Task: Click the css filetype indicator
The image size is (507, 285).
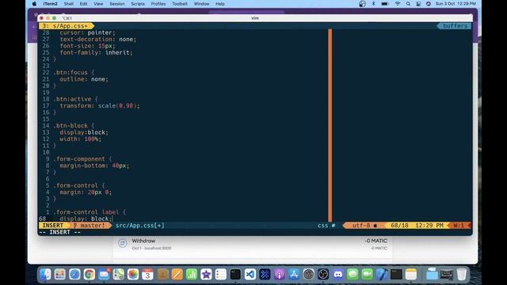Action: (x=322, y=225)
